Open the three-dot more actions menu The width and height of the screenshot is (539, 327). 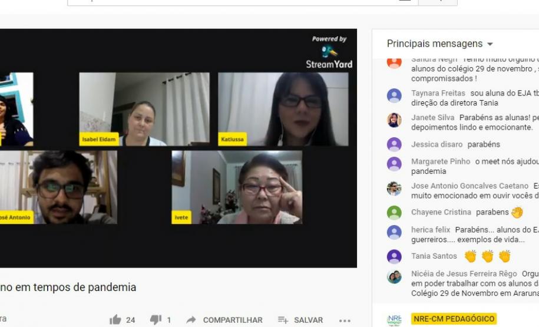345,321
